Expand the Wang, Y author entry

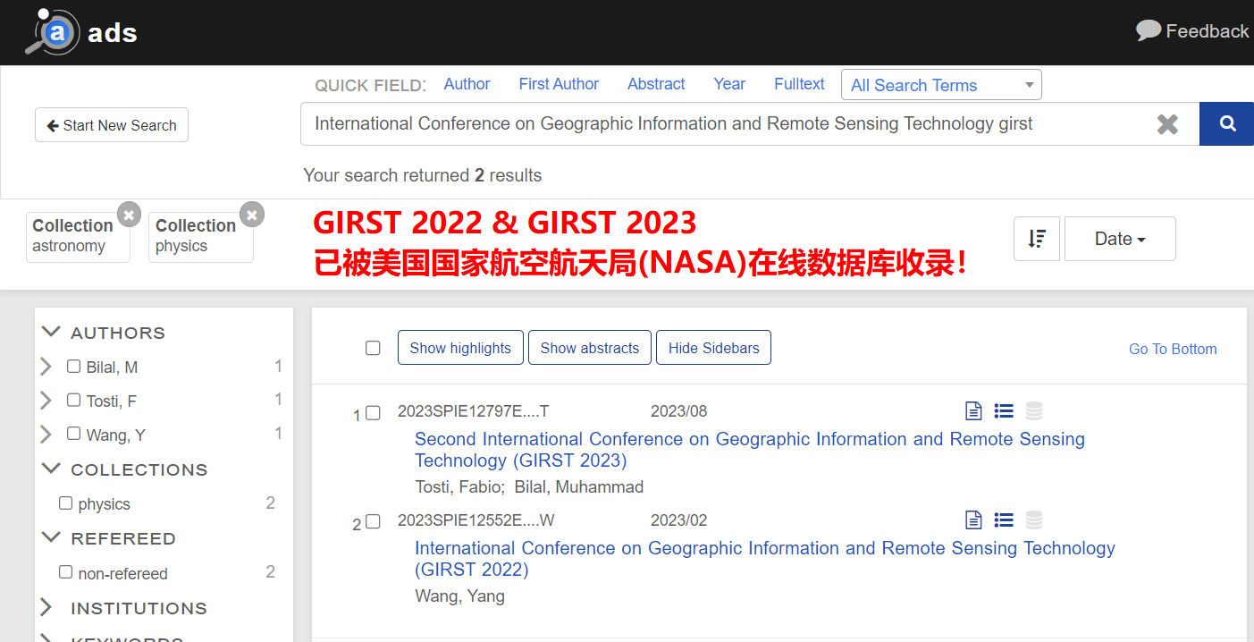46,435
